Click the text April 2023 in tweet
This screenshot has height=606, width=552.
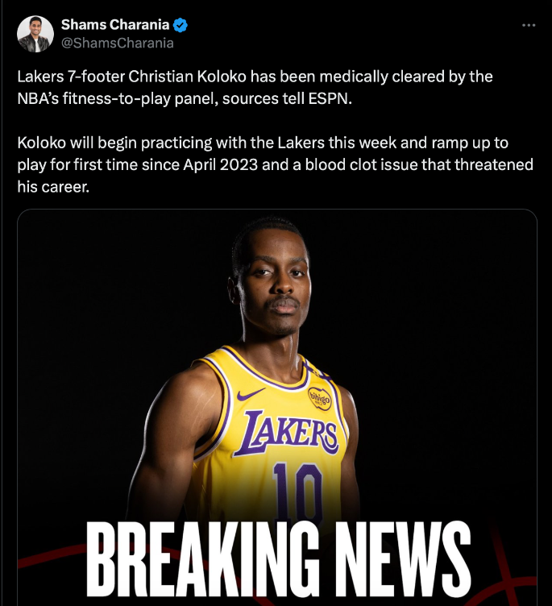click(x=220, y=165)
